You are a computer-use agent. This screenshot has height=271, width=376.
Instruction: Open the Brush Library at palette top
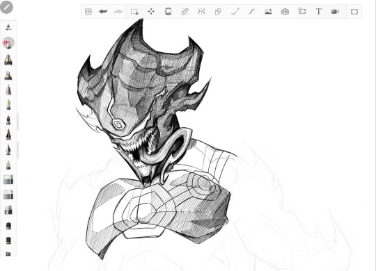pos(8,27)
